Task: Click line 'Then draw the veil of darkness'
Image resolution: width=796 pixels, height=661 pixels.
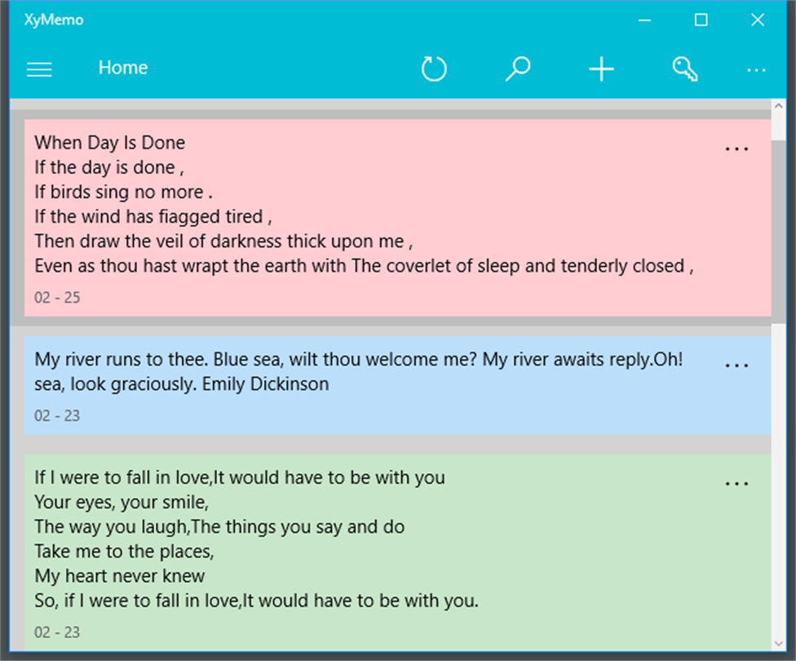Action: 223,242
